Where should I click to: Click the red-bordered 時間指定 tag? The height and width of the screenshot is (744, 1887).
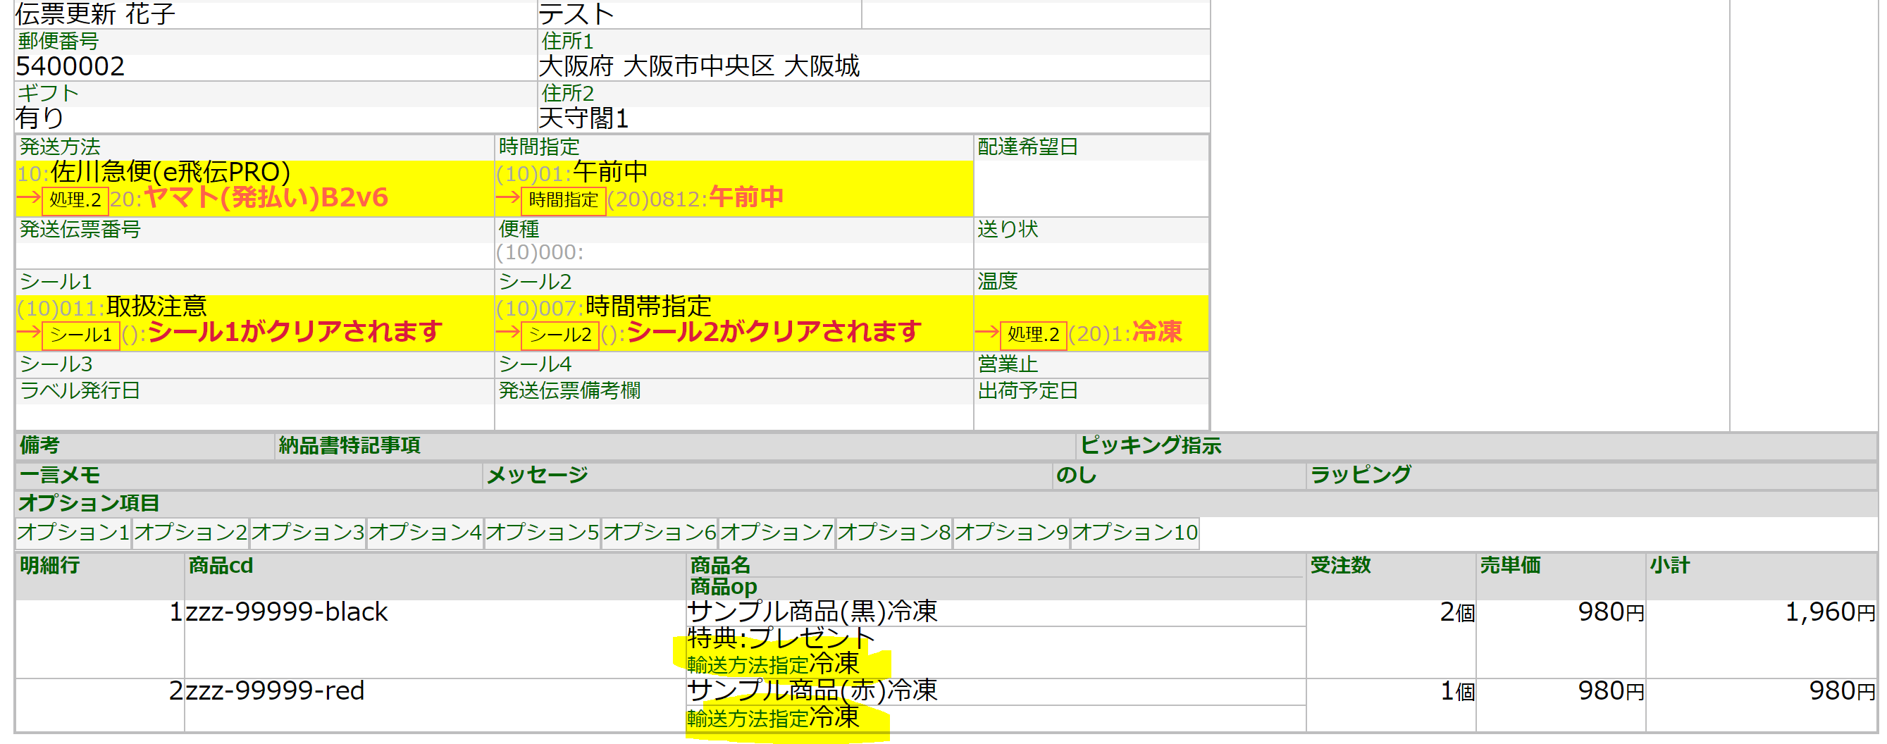point(562,199)
